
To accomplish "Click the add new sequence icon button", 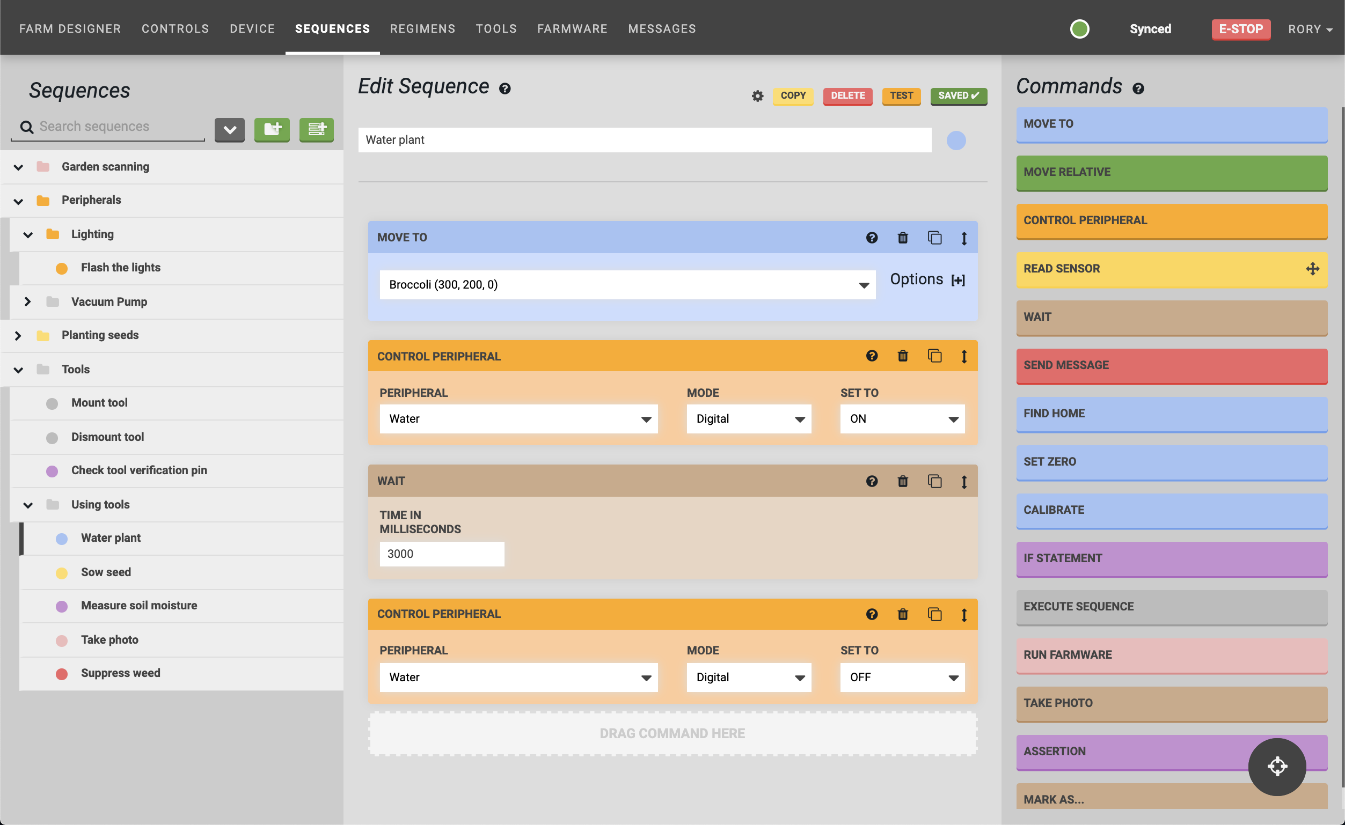I will pos(316,129).
